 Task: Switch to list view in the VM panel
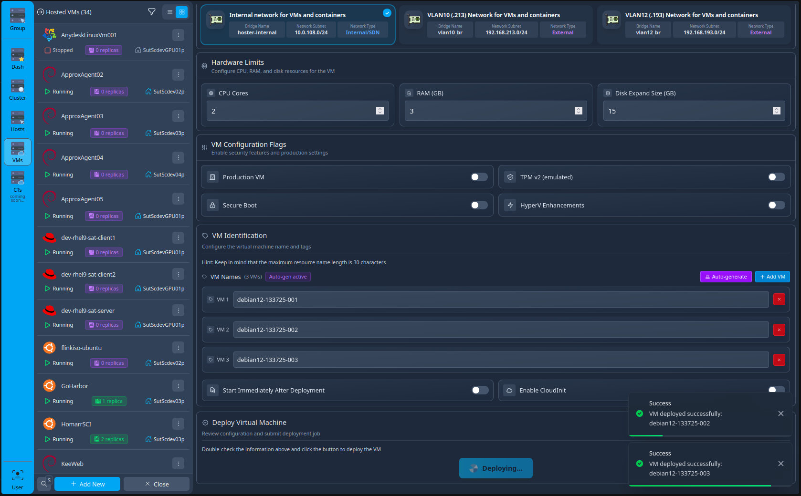(169, 12)
